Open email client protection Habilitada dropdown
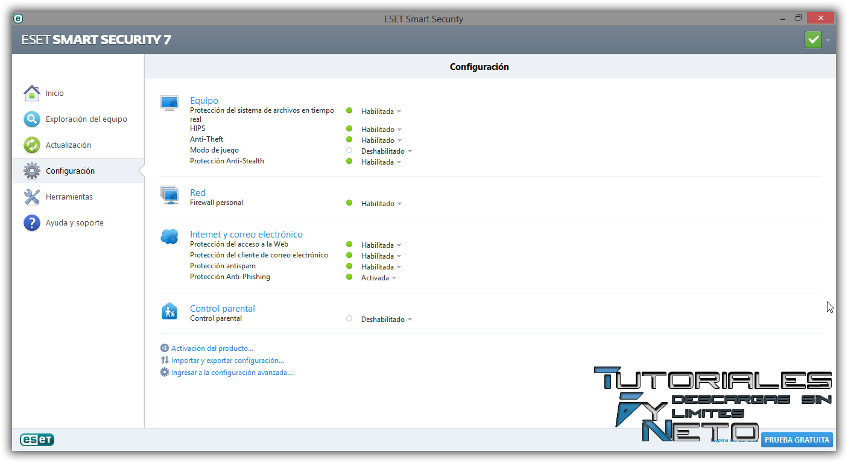The height and width of the screenshot is (463, 848). [381, 256]
